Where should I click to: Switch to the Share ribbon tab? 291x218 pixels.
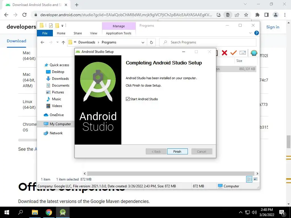pyautogui.click(x=78, y=33)
